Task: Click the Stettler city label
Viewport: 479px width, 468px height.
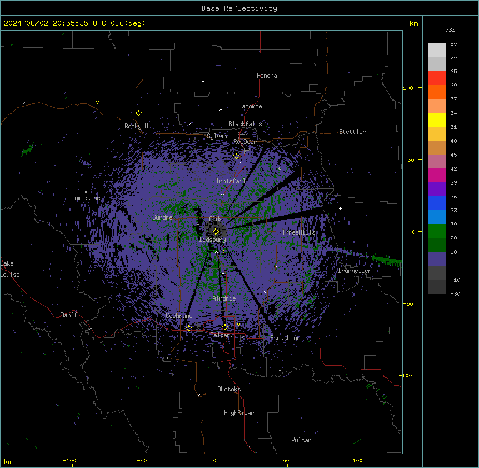Action: [x=352, y=132]
